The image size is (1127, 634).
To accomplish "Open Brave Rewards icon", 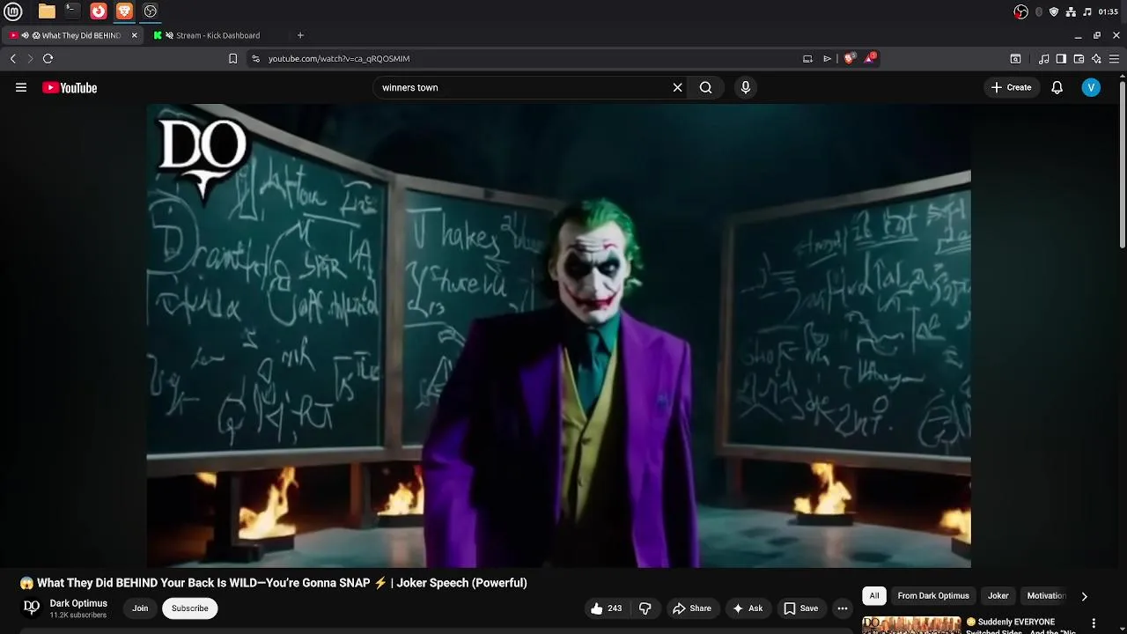I will coord(870,58).
